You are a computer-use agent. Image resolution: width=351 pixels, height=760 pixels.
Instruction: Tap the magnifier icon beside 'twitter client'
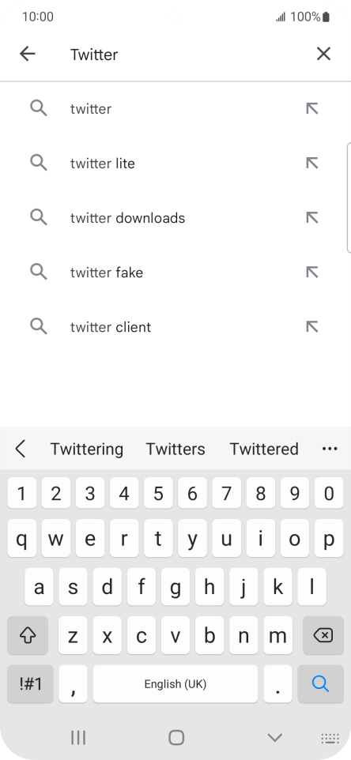(x=39, y=326)
